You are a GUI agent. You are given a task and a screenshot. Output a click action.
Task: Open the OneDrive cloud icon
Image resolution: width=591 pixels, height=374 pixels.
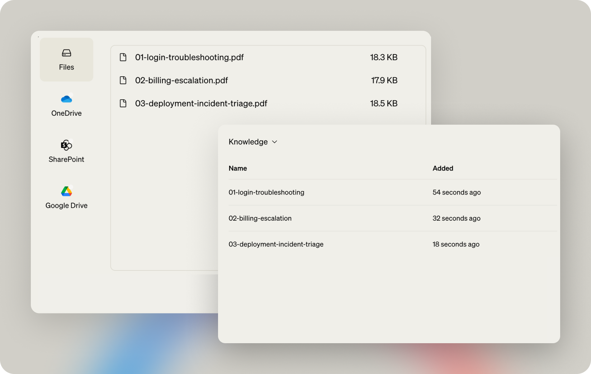point(66,99)
